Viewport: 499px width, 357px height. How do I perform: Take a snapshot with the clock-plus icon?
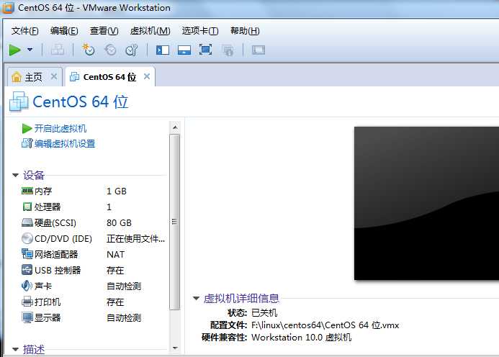point(88,50)
